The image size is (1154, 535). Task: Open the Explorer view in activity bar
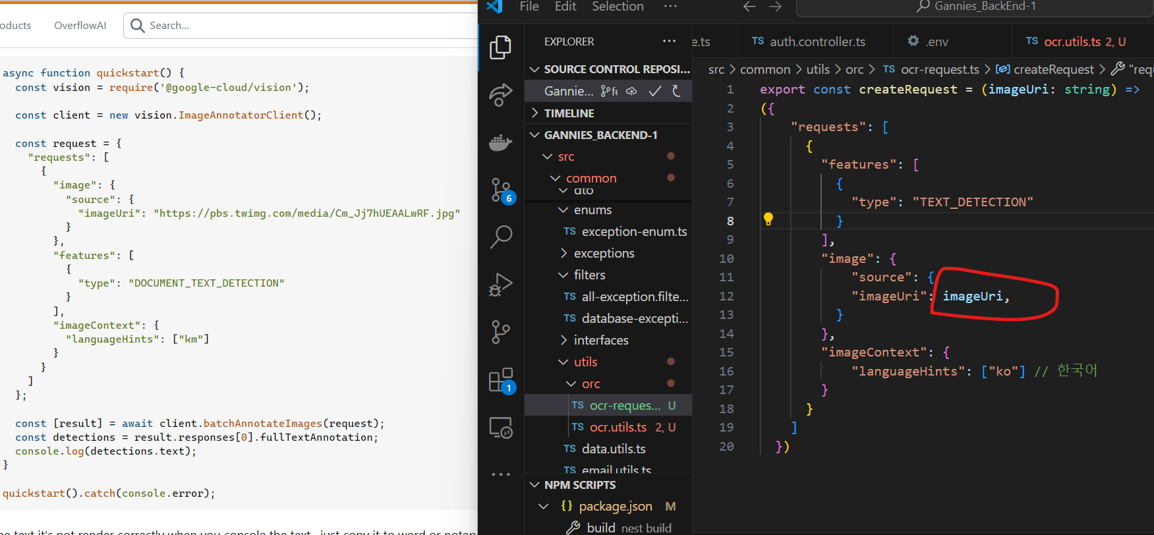point(501,47)
